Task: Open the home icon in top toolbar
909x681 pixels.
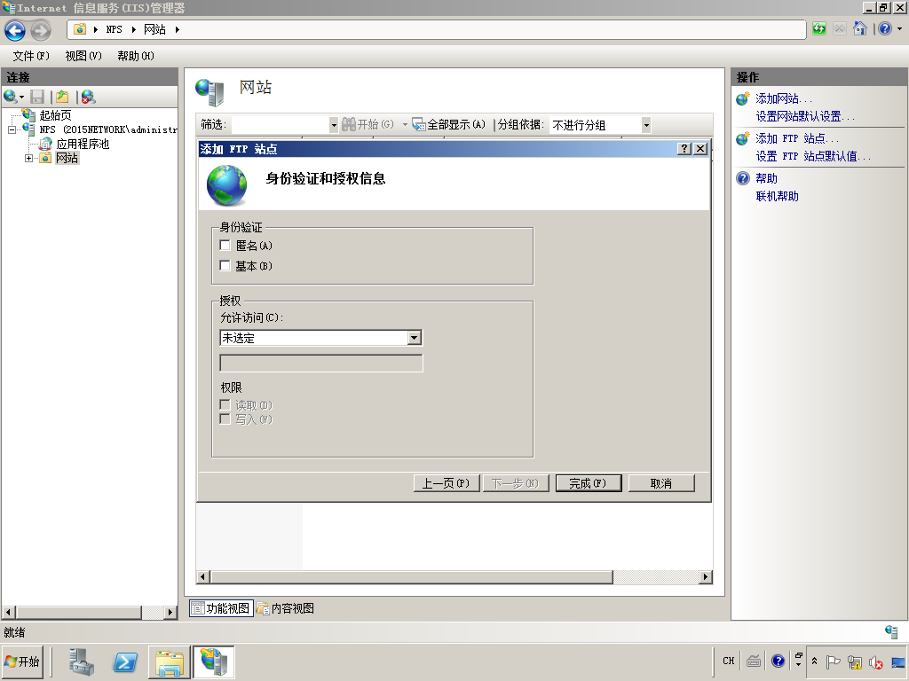Action: pos(860,28)
